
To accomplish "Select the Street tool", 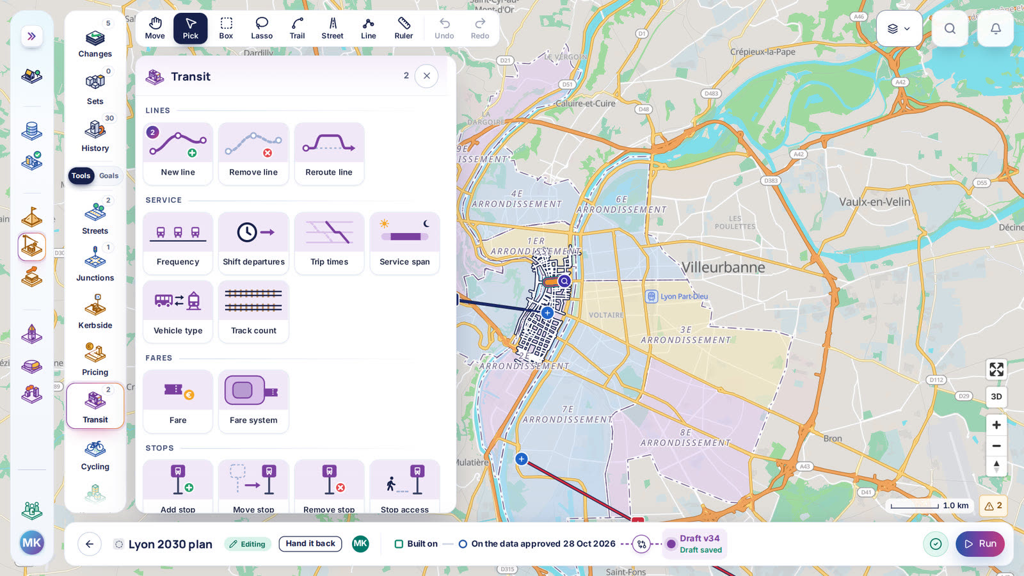I will point(332,29).
